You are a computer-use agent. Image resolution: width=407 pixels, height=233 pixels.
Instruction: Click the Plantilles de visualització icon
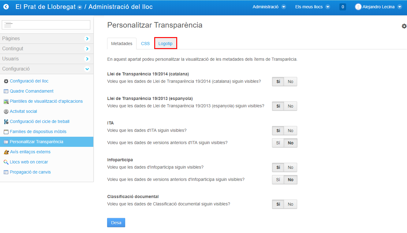(6, 101)
